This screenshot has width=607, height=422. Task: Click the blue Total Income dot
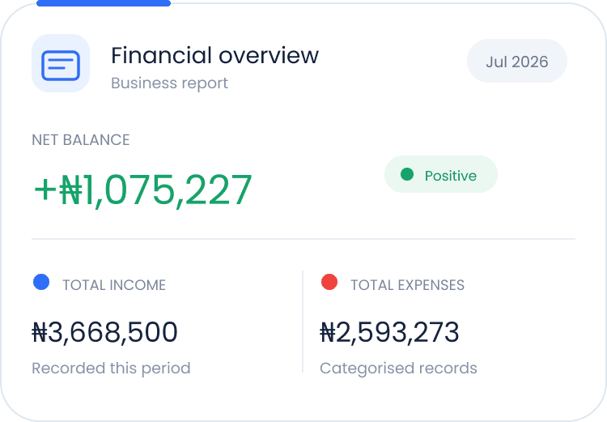(41, 282)
